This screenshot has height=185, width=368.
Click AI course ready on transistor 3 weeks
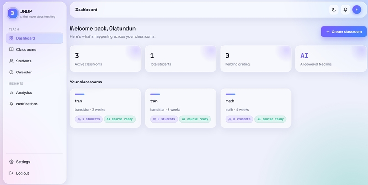[x=195, y=119]
